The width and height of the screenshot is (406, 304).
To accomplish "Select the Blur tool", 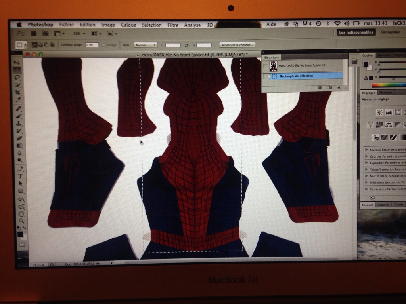I will [x=20, y=153].
